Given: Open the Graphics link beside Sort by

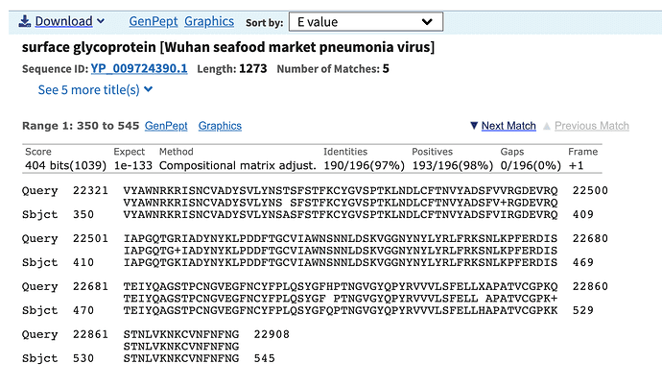Looking at the screenshot, I should 209,21.
